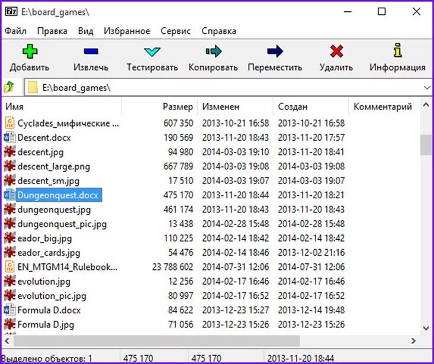Viewport: 434px width, 364px height.
Task: Open the Вид menu
Action: (x=85, y=31)
